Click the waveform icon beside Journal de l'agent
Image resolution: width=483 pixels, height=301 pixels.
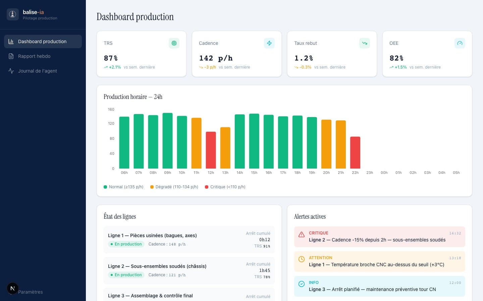[x=11, y=71]
